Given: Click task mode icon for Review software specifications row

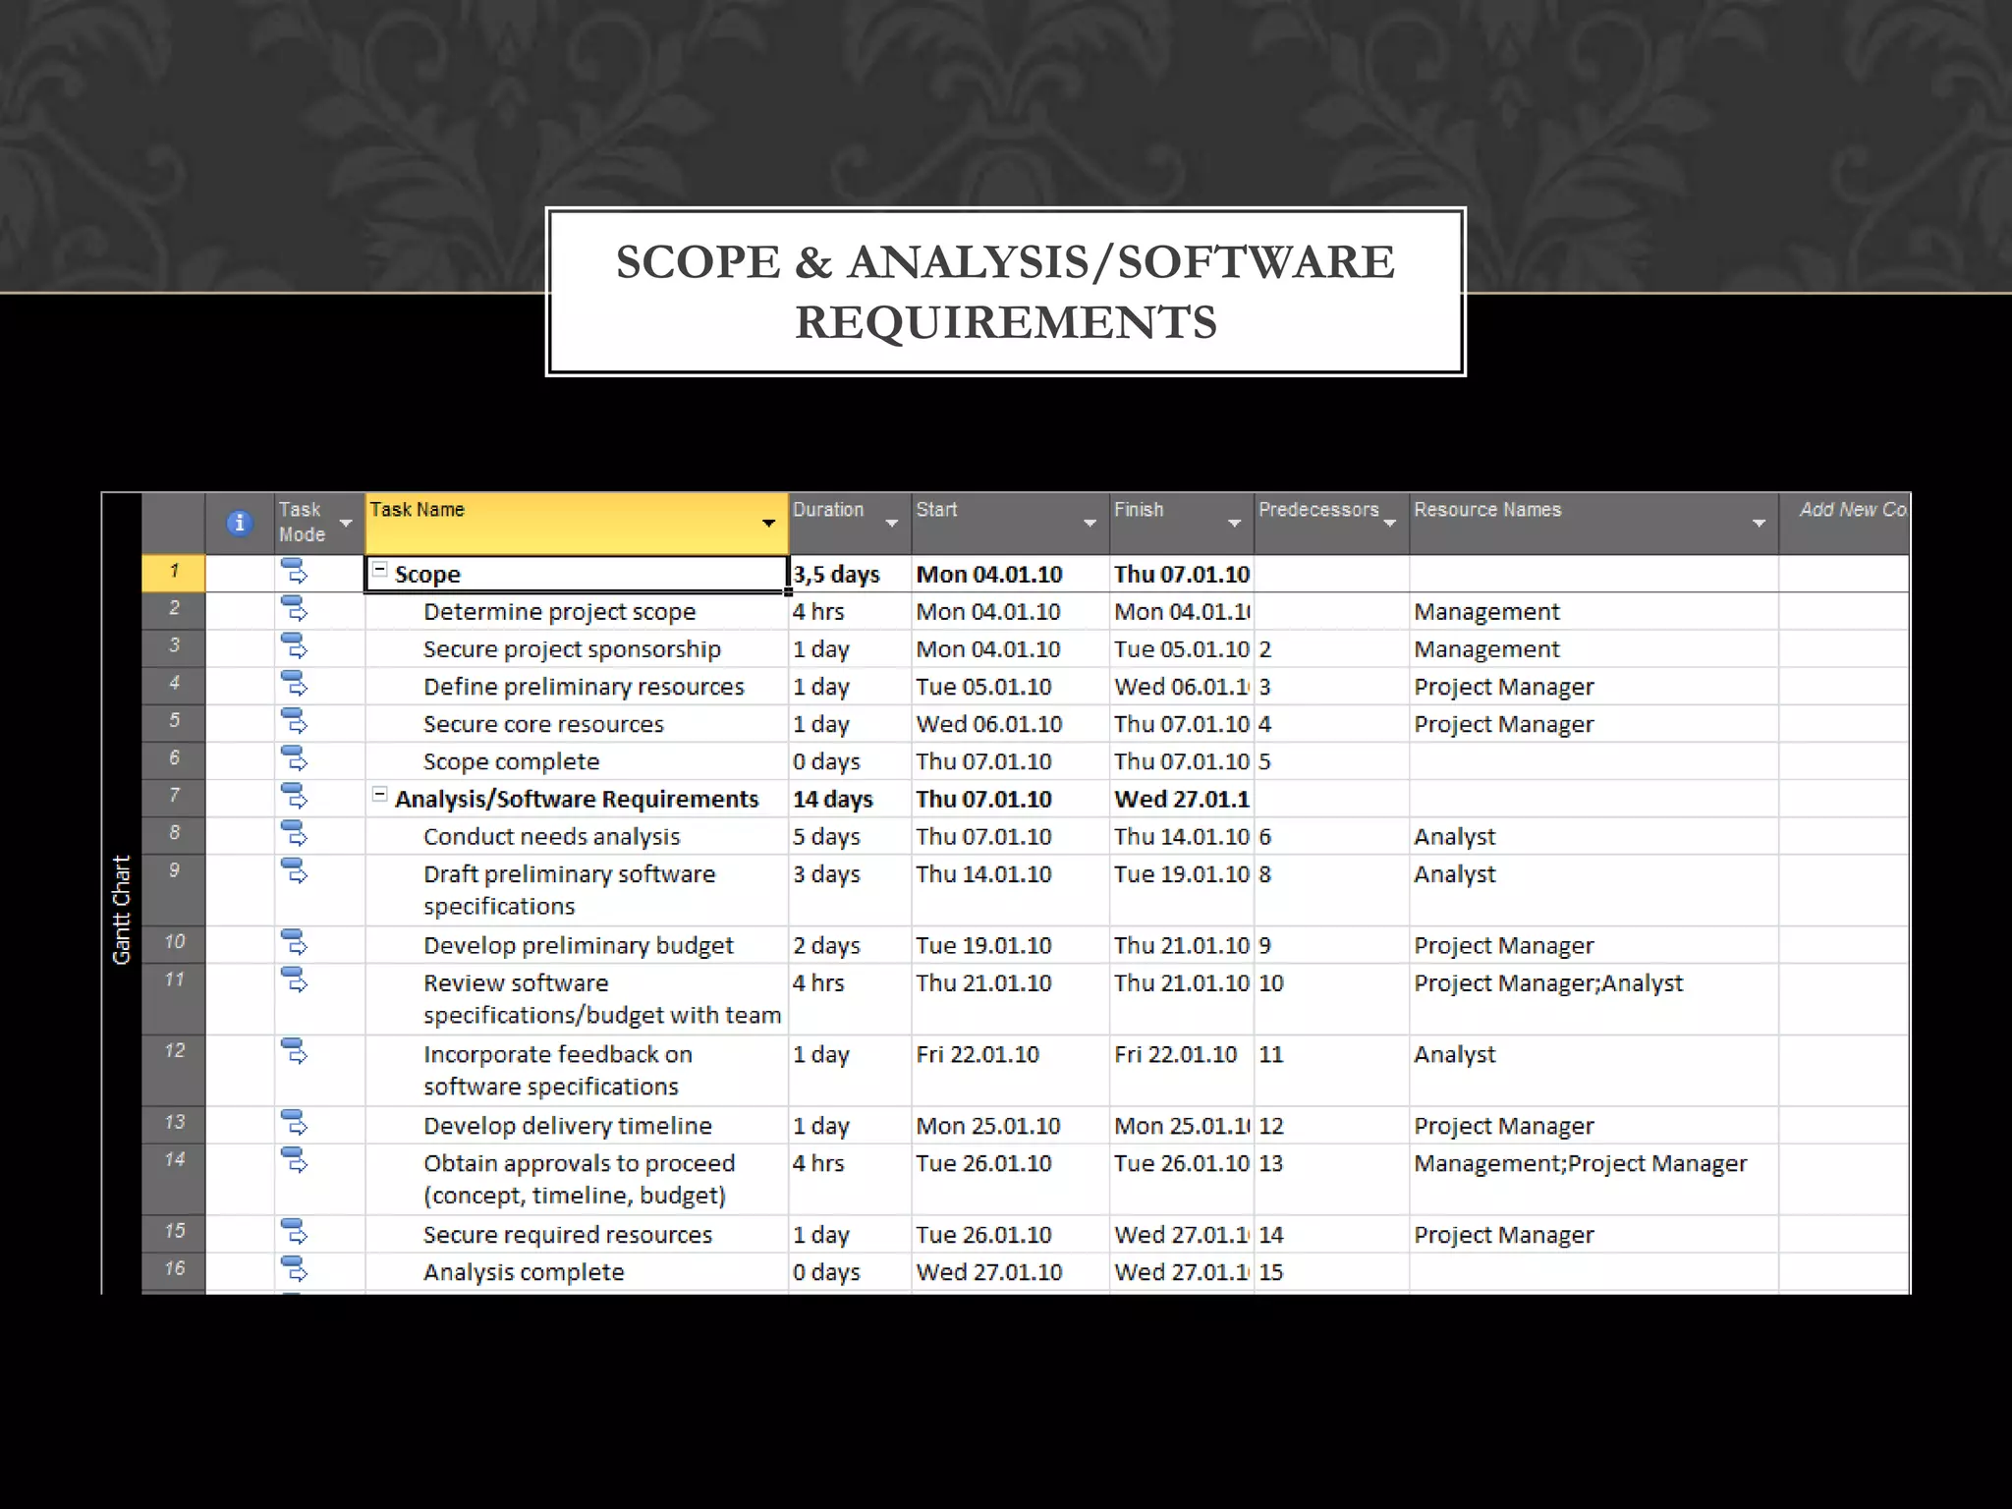Looking at the screenshot, I should click(294, 979).
